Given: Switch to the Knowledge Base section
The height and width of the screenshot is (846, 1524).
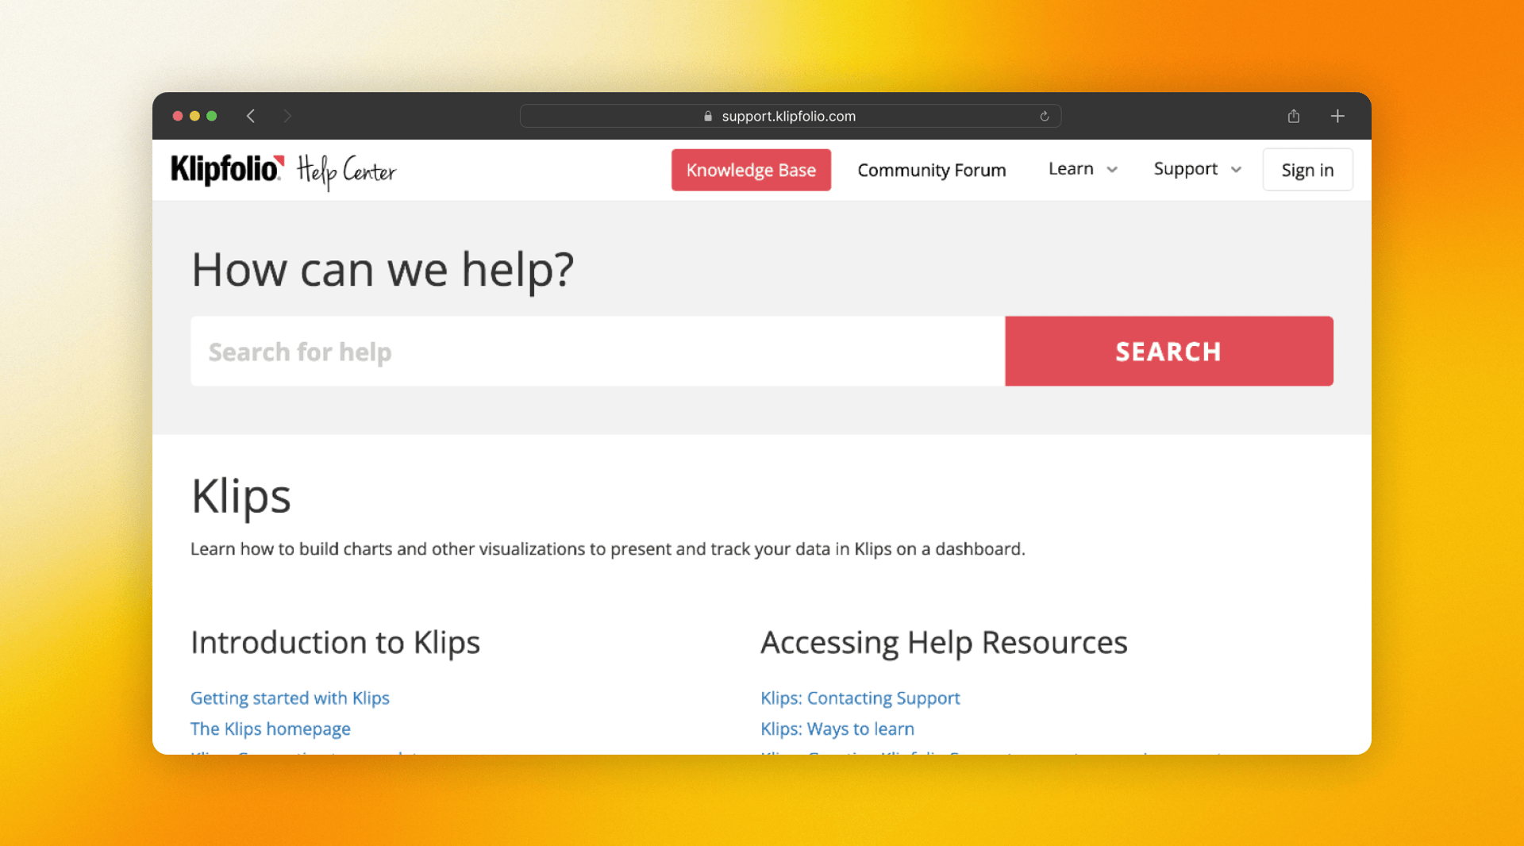Looking at the screenshot, I should coord(751,170).
